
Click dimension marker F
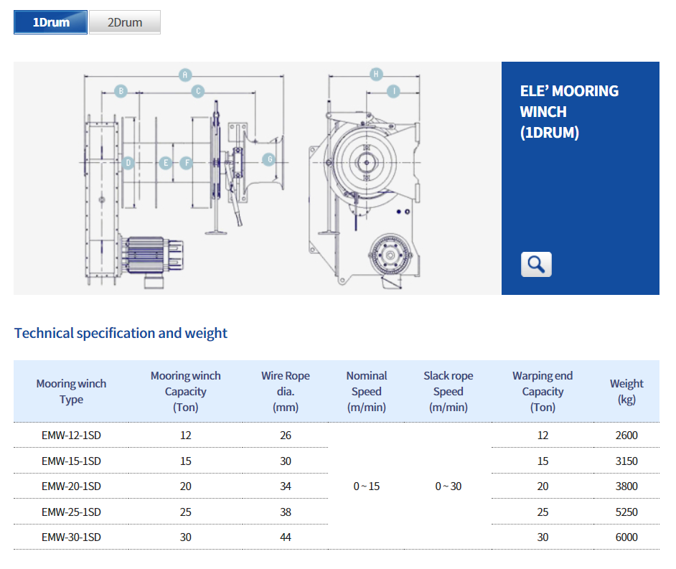click(187, 163)
